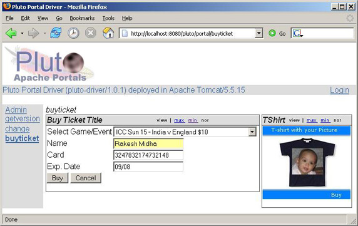Image resolution: width=358 pixels, height=226 pixels.
Task: Click the Google search box
Action: point(328,34)
